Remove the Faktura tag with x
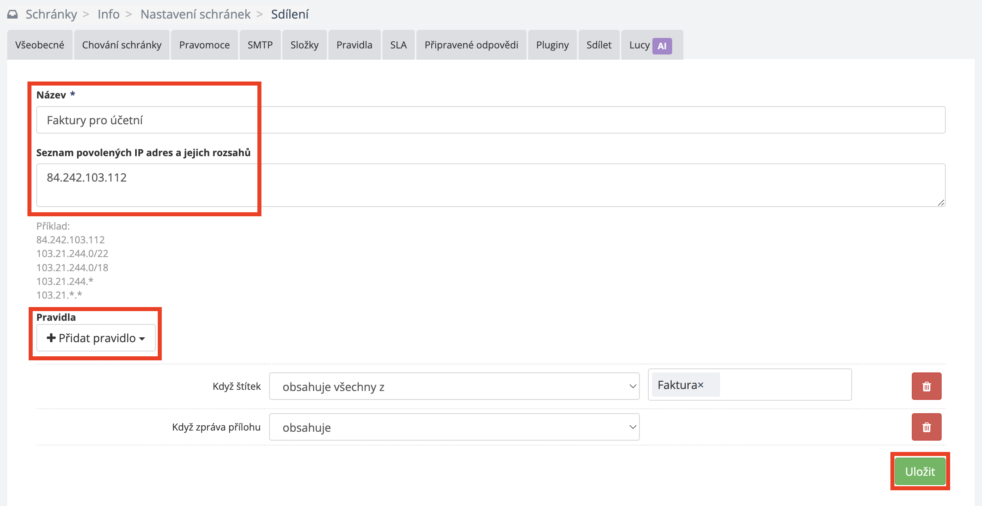Image resolution: width=982 pixels, height=506 pixels. pos(701,385)
